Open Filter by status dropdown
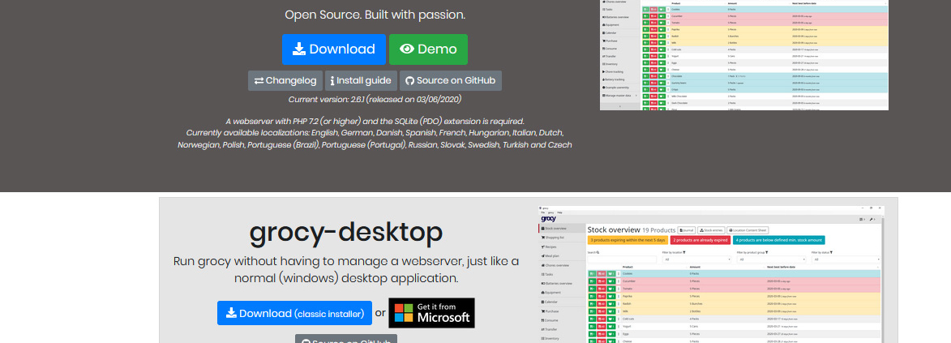The height and width of the screenshot is (343, 951). pyautogui.click(x=846, y=259)
